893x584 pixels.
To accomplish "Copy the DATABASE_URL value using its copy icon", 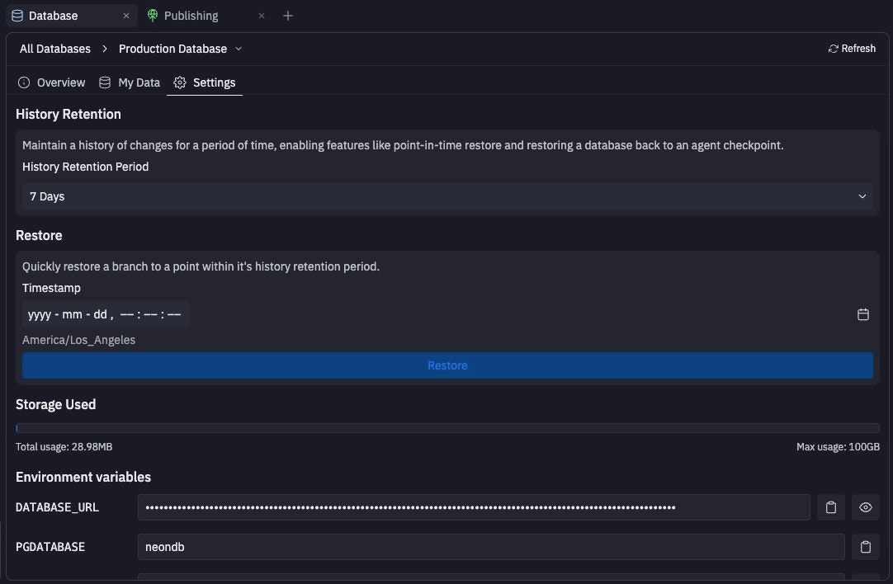I will (x=831, y=506).
